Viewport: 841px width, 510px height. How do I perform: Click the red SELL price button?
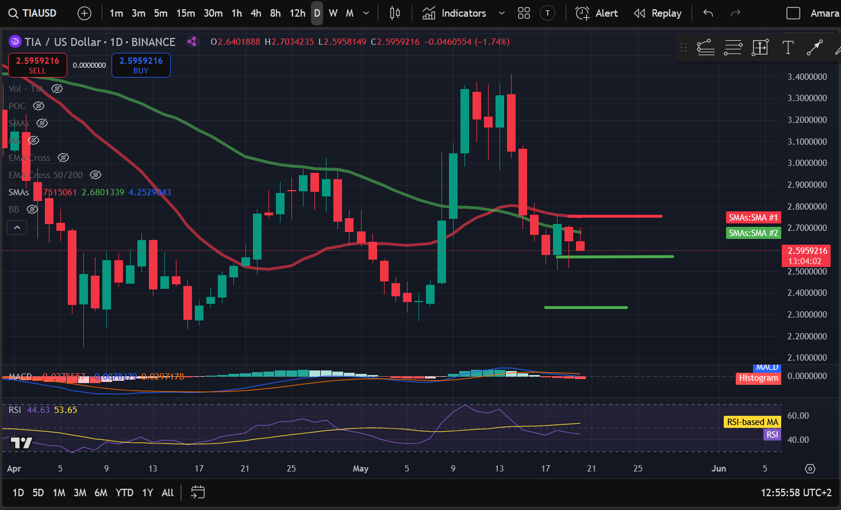(37, 65)
